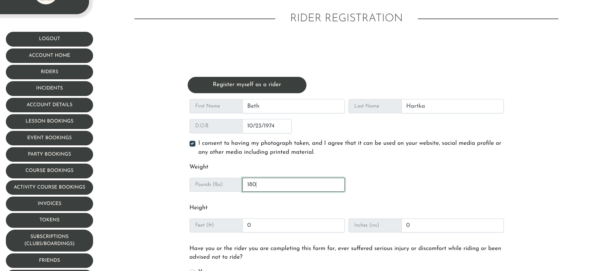594x271 pixels.
Task: Open Subscriptions (Clubs/Boardings)
Action: pos(49,240)
